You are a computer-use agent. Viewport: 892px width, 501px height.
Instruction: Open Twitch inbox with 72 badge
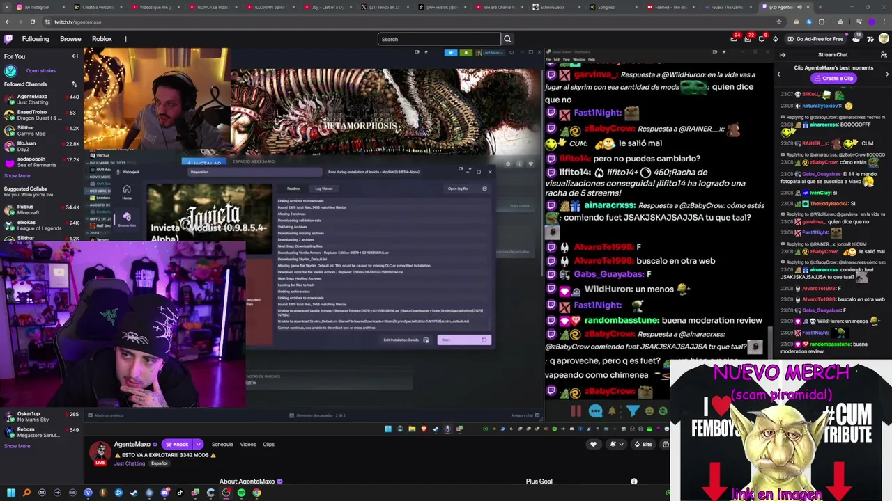point(748,39)
